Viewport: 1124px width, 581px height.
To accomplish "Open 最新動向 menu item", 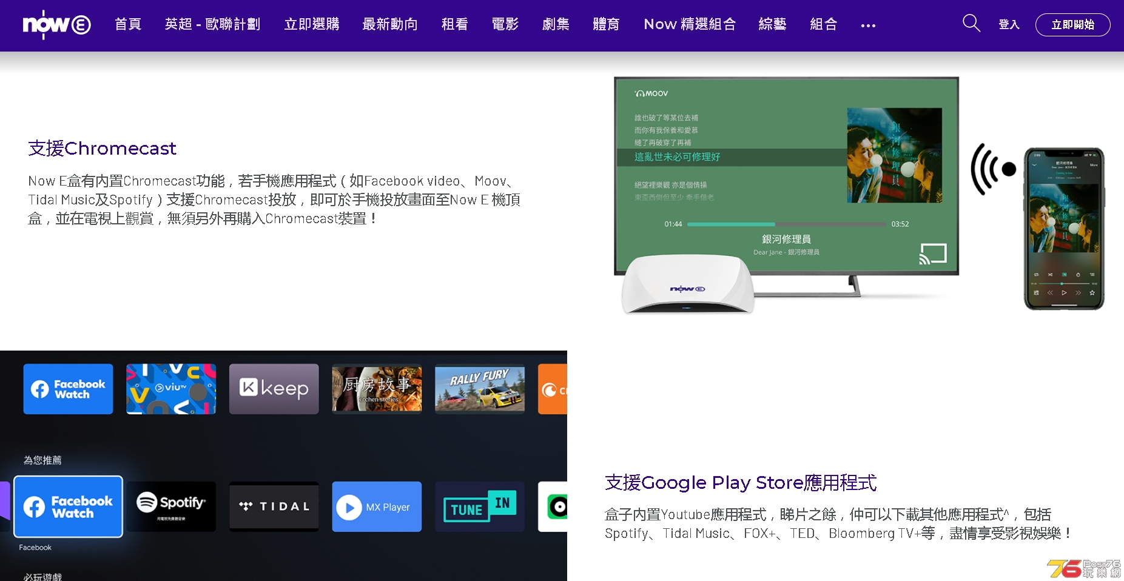I will coord(390,24).
